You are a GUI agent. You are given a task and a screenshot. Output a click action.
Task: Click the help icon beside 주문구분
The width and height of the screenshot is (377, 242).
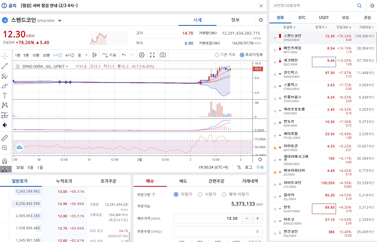coord(153,194)
